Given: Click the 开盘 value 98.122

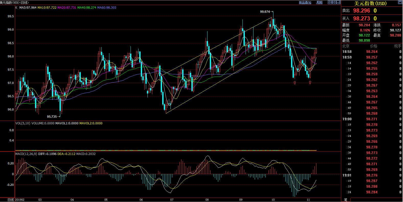Looking at the screenshot, I should click(x=364, y=35).
